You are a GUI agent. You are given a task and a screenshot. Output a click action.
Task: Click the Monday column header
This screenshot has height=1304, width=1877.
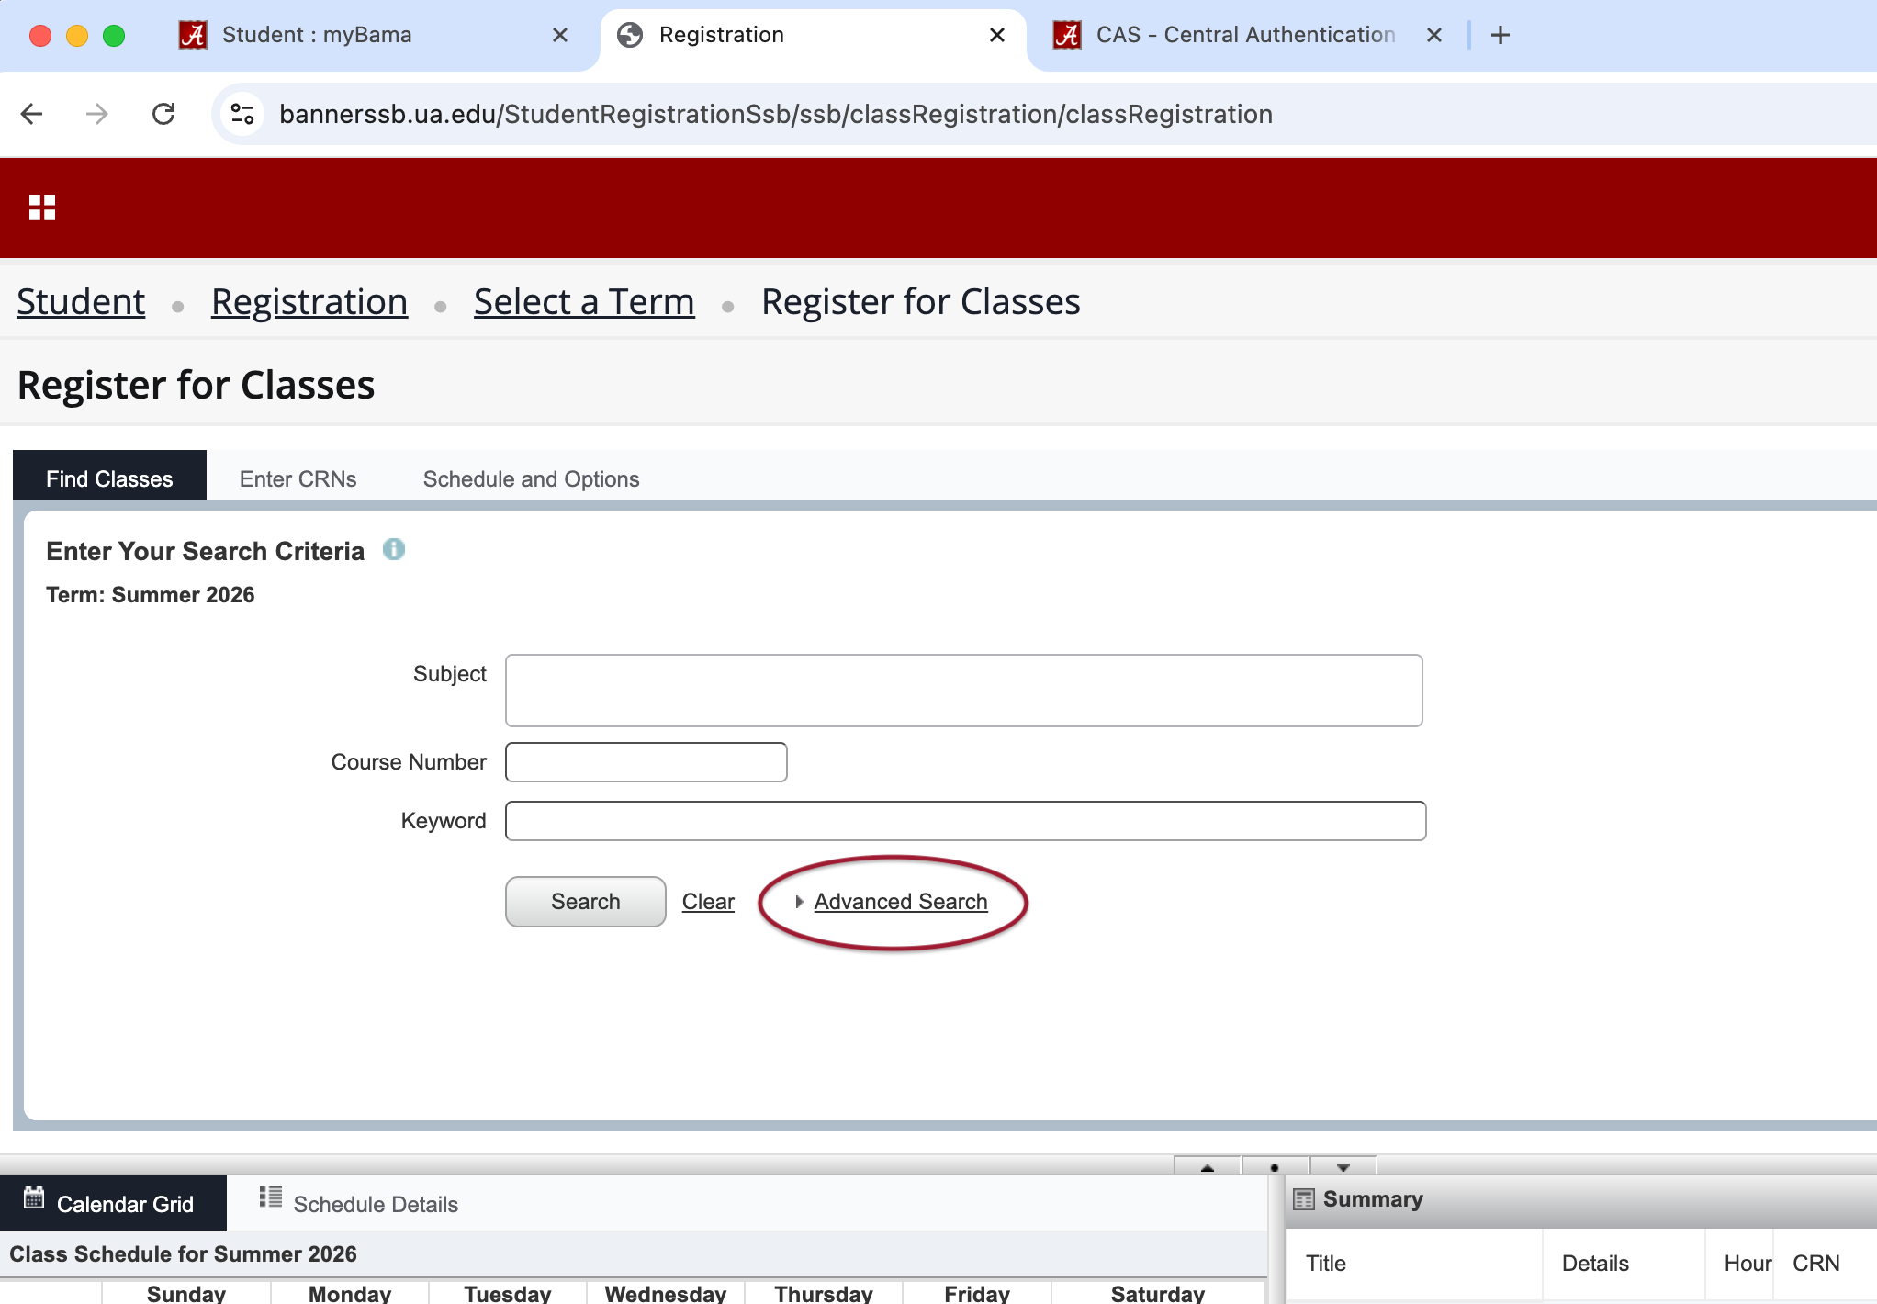350,1293
